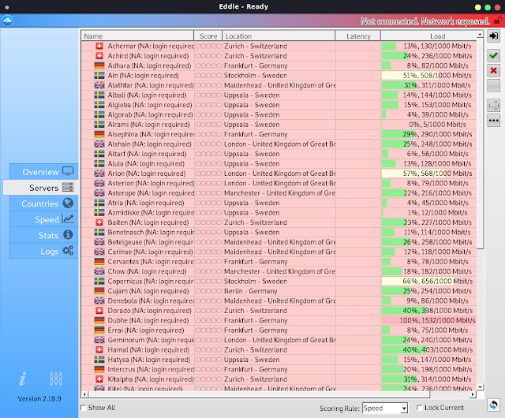The width and height of the screenshot is (505, 418).
Task: Click the blank gray button below the red X
Action: coord(493,86)
